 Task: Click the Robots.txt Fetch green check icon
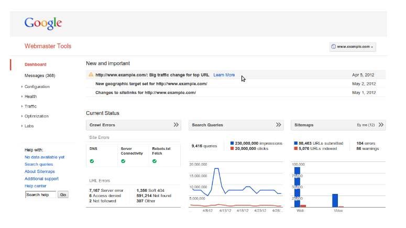155,161
